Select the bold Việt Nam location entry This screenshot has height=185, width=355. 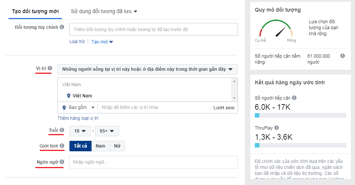tap(82, 96)
